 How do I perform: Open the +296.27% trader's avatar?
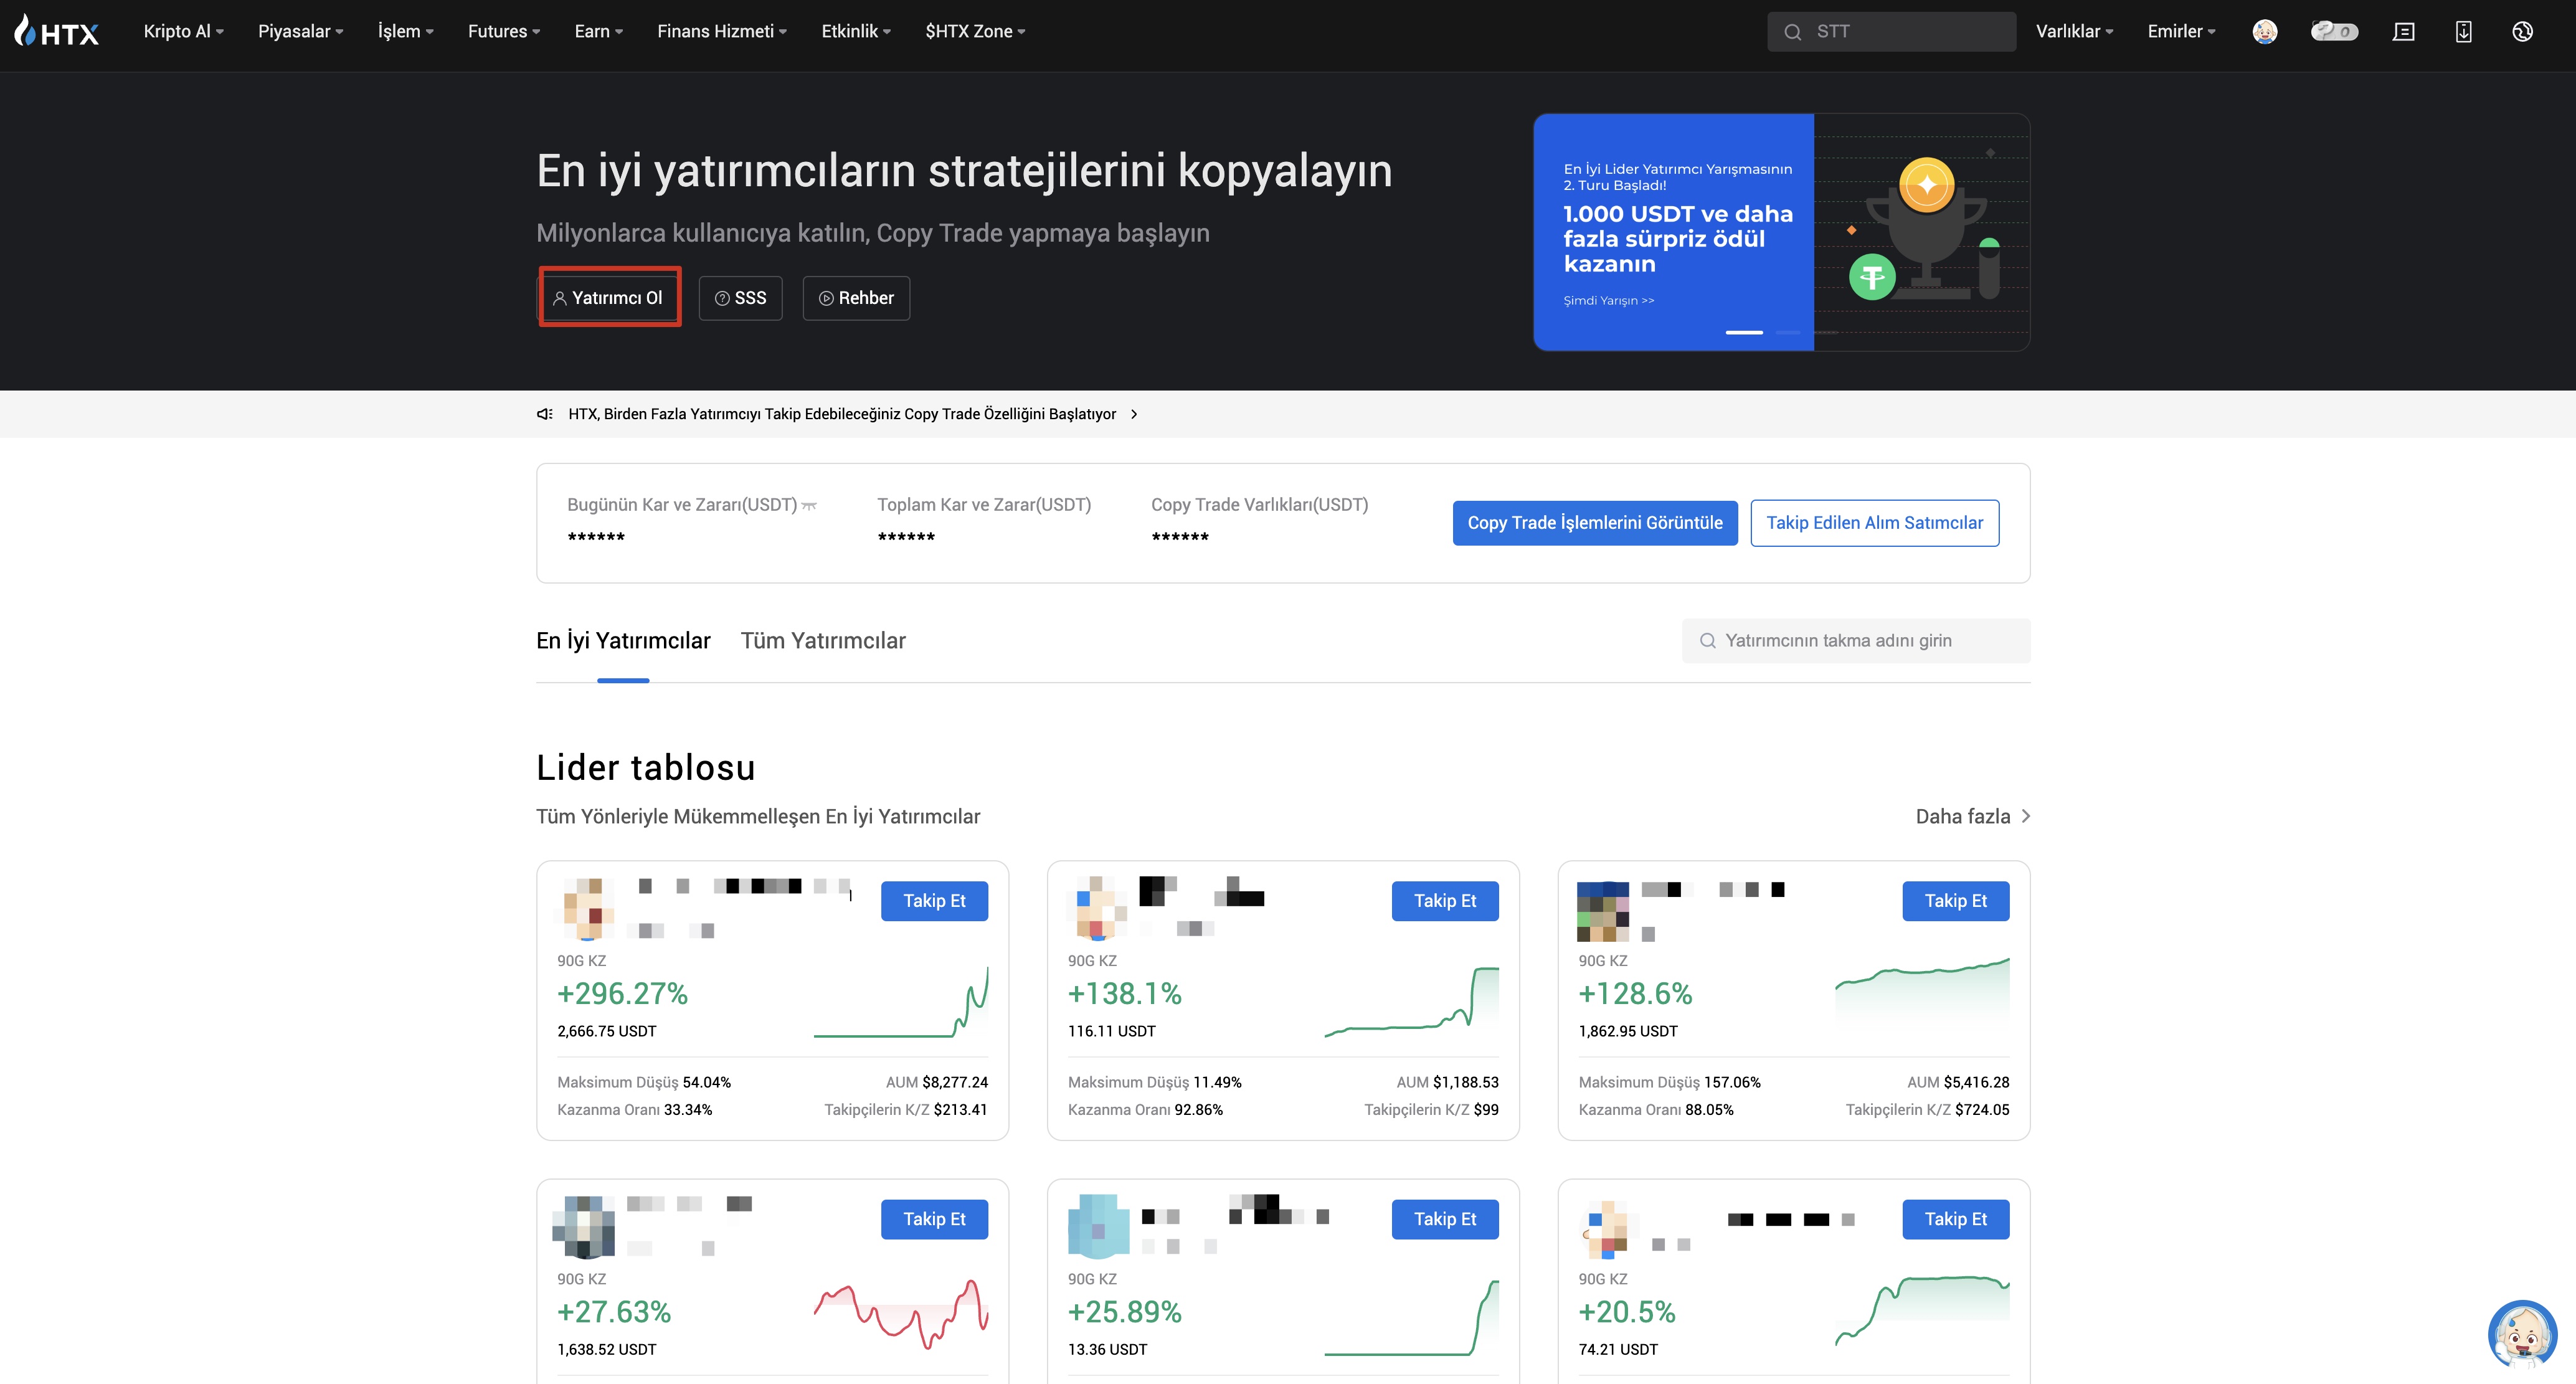pyautogui.click(x=588, y=908)
